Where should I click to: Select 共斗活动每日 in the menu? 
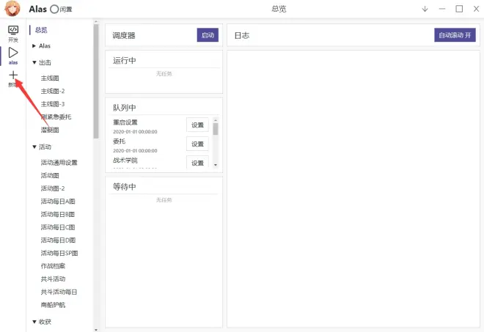point(59,292)
